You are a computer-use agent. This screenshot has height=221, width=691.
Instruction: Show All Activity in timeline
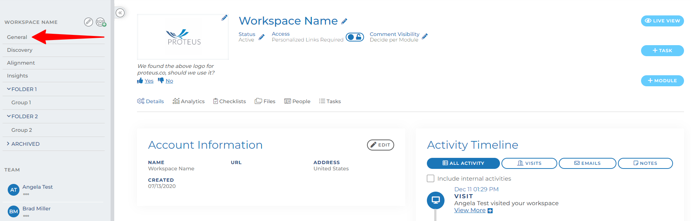pyautogui.click(x=463, y=163)
